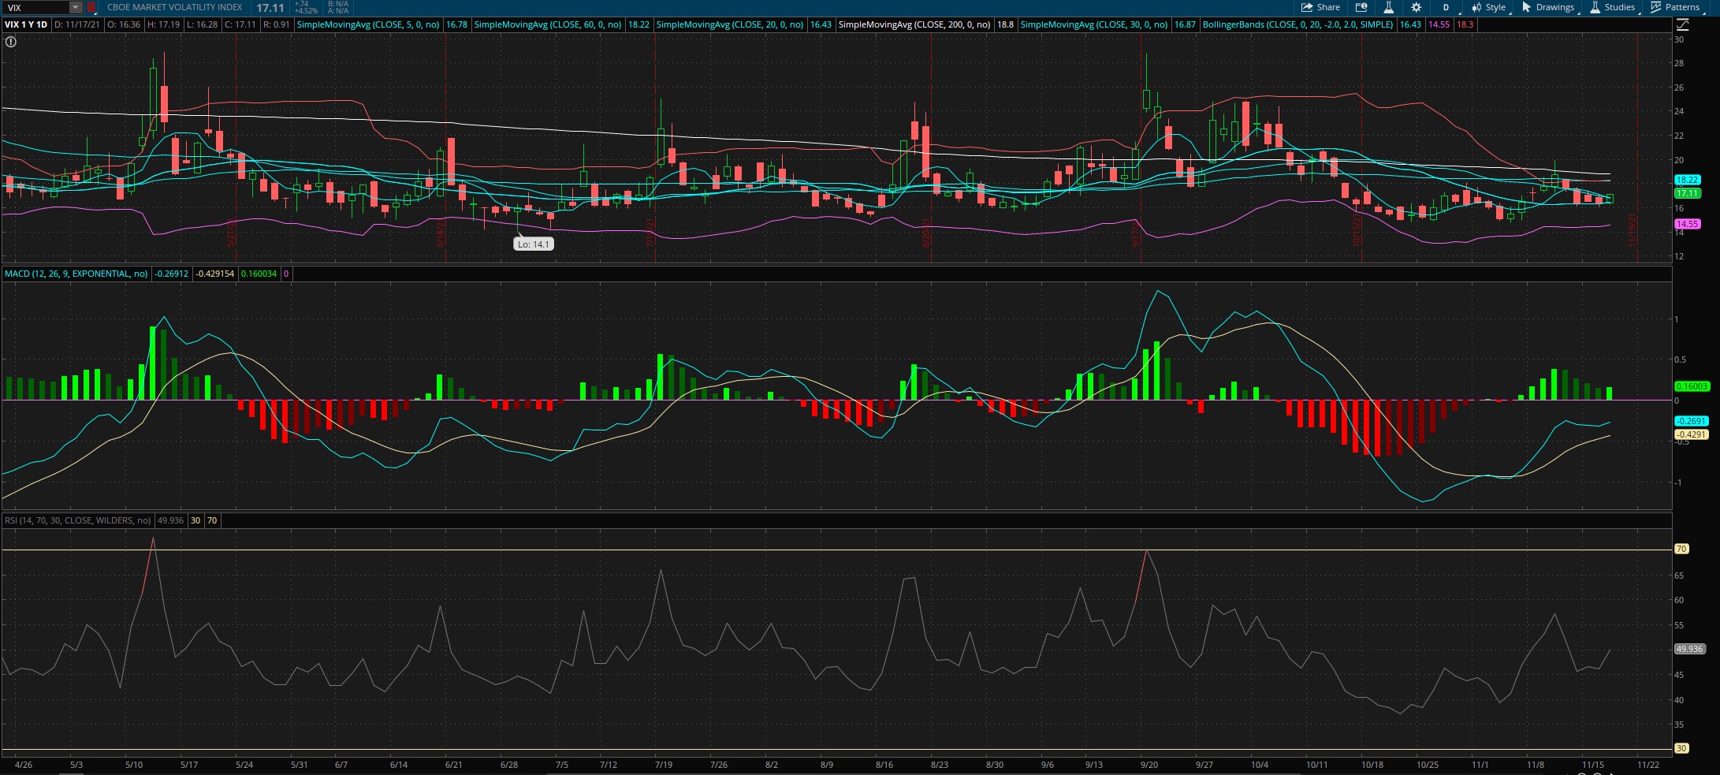Open the Patterns menu
Screen dimensions: 1720x775
point(1675,7)
